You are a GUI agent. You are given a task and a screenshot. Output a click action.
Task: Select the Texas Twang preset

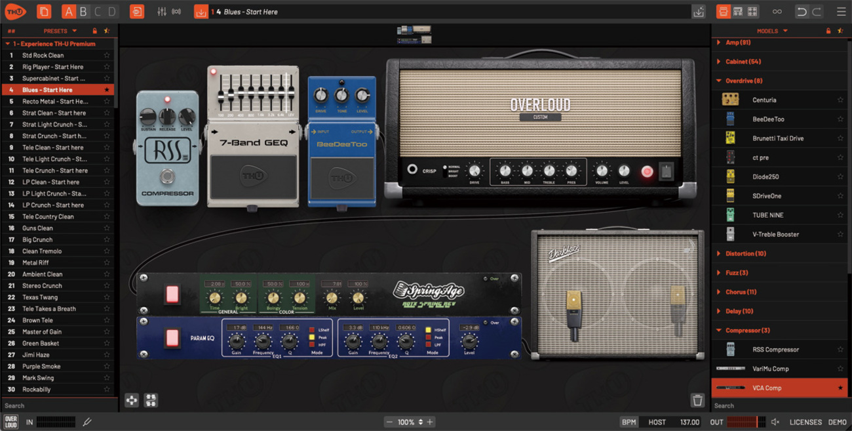(40, 297)
